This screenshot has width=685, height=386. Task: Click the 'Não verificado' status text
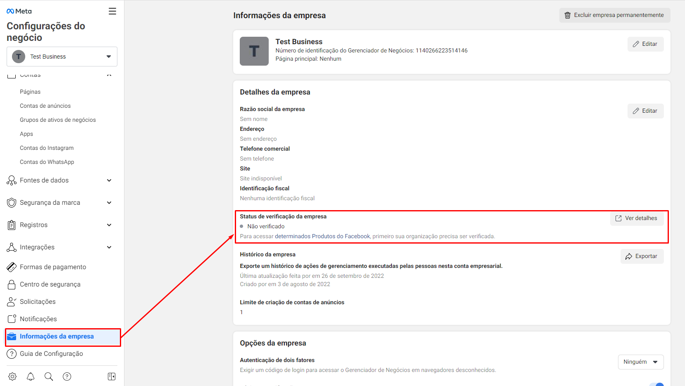(266, 227)
